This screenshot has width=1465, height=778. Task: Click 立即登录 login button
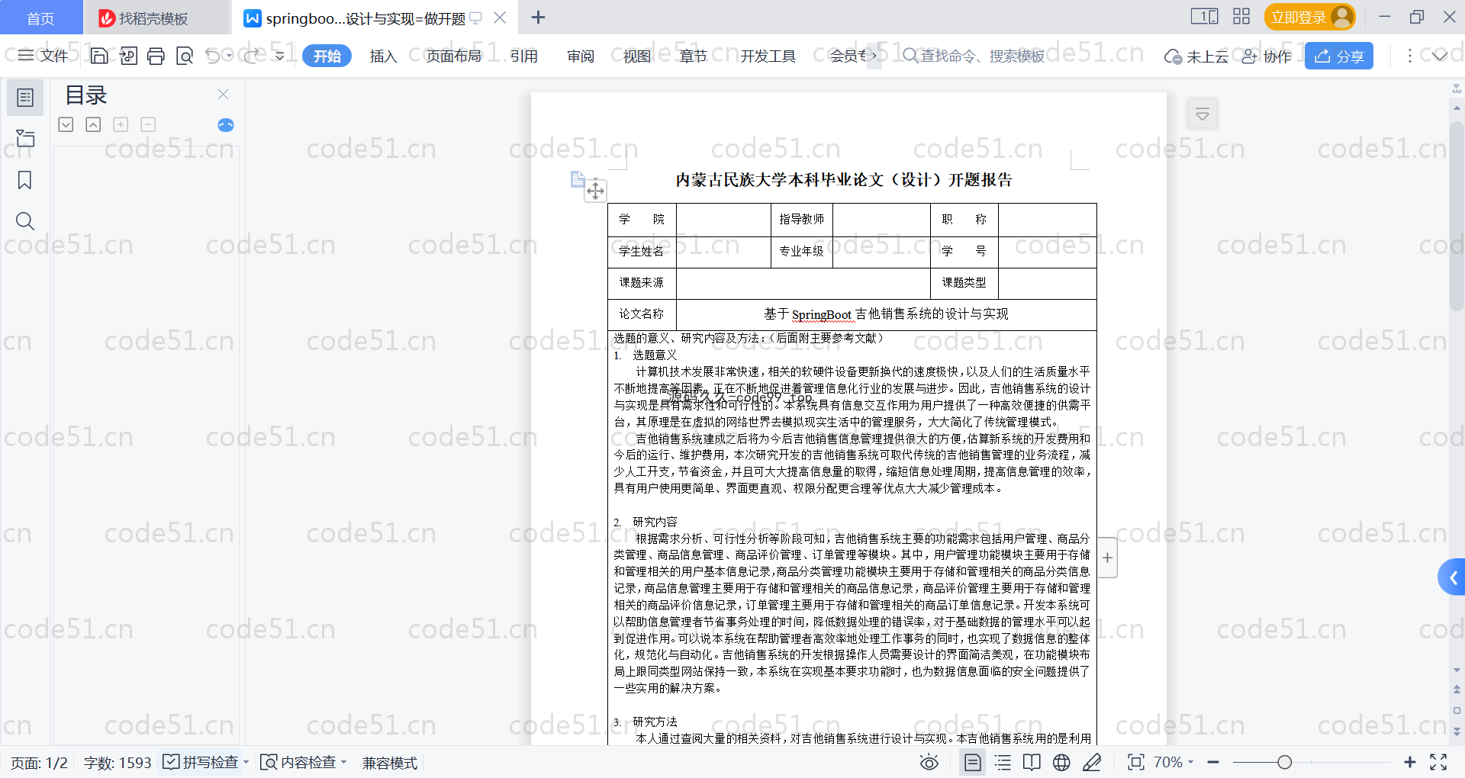(1309, 17)
